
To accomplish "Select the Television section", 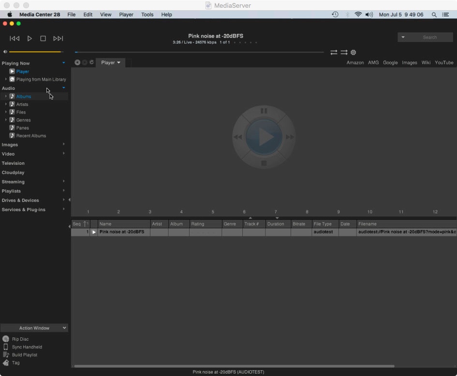I will tap(13, 163).
